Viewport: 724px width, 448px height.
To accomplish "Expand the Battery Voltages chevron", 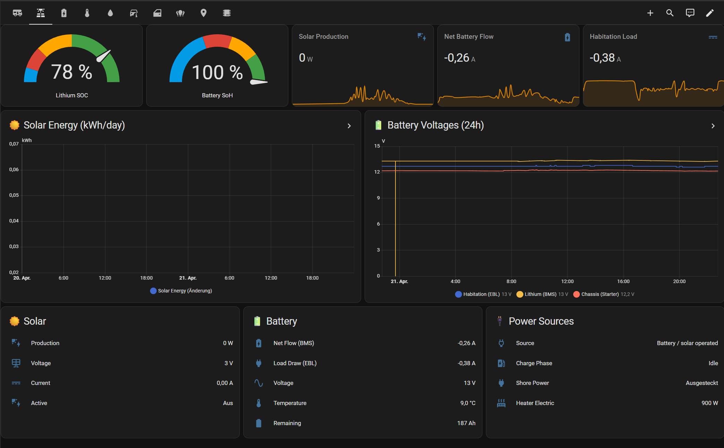I will coord(713,126).
